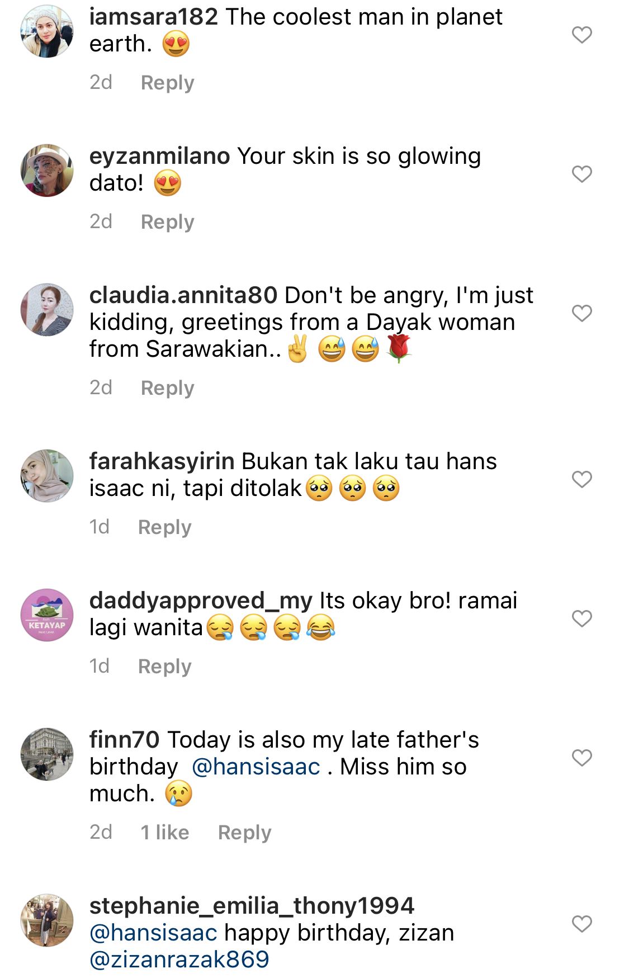Like stephanie_emilia_thony1994's comment
Screen dimensions: 629x978
pyautogui.click(x=581, y=924)
